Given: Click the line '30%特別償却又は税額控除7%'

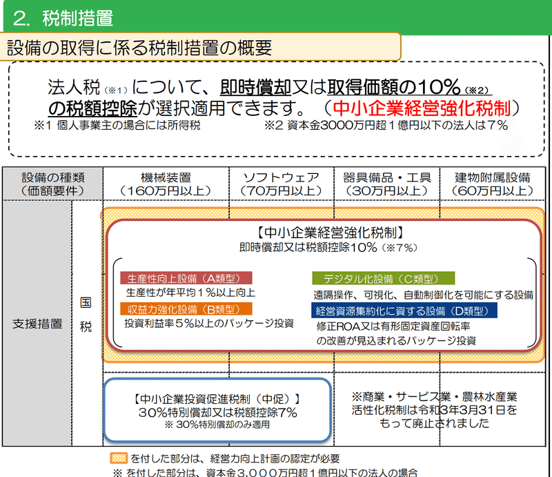Looking at the screenshot, I should click(218, 413).
